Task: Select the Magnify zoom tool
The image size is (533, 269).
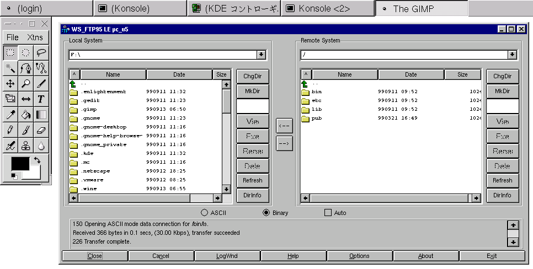Action: pyautogui.click(x=26, y=84)
